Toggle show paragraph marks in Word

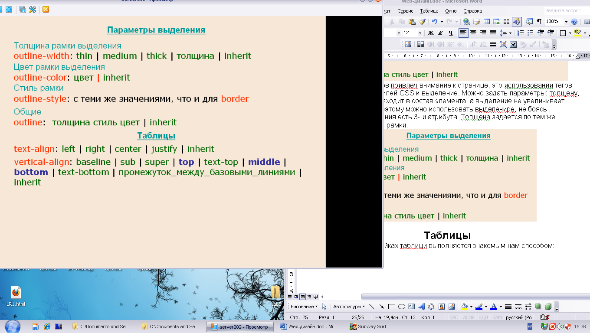[539, 22]
